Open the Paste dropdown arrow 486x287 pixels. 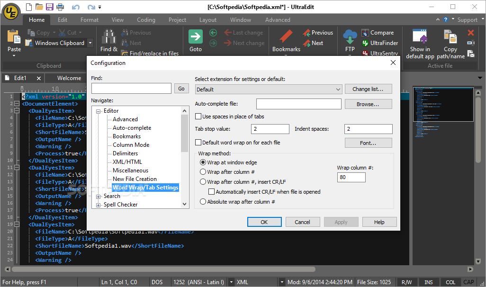pos(14,56)
